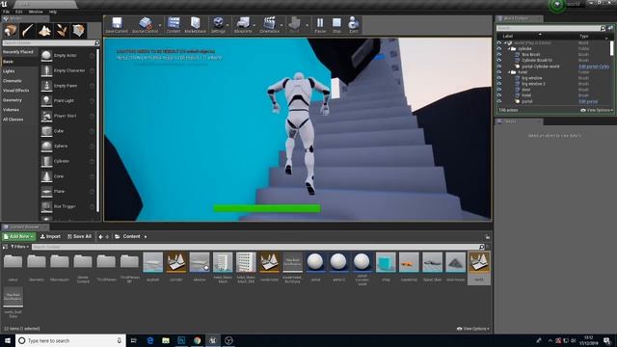Toggle visibility of the hotel folder

499,72
